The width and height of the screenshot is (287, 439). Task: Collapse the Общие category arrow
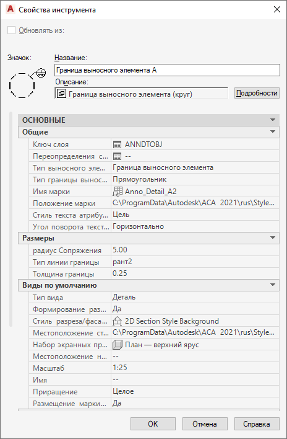(273, 132)
